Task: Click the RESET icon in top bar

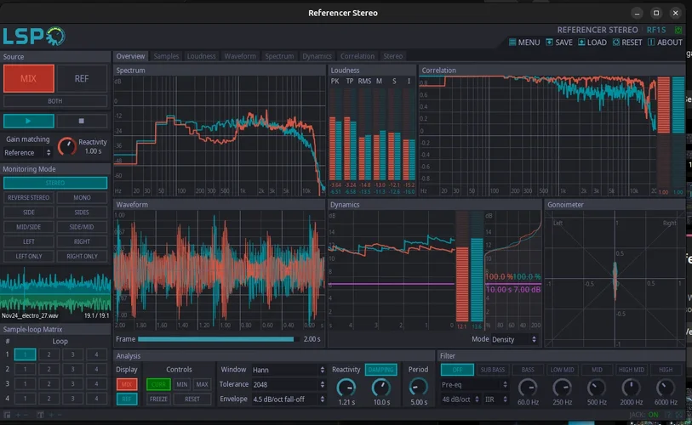Action: coord(615,42)
